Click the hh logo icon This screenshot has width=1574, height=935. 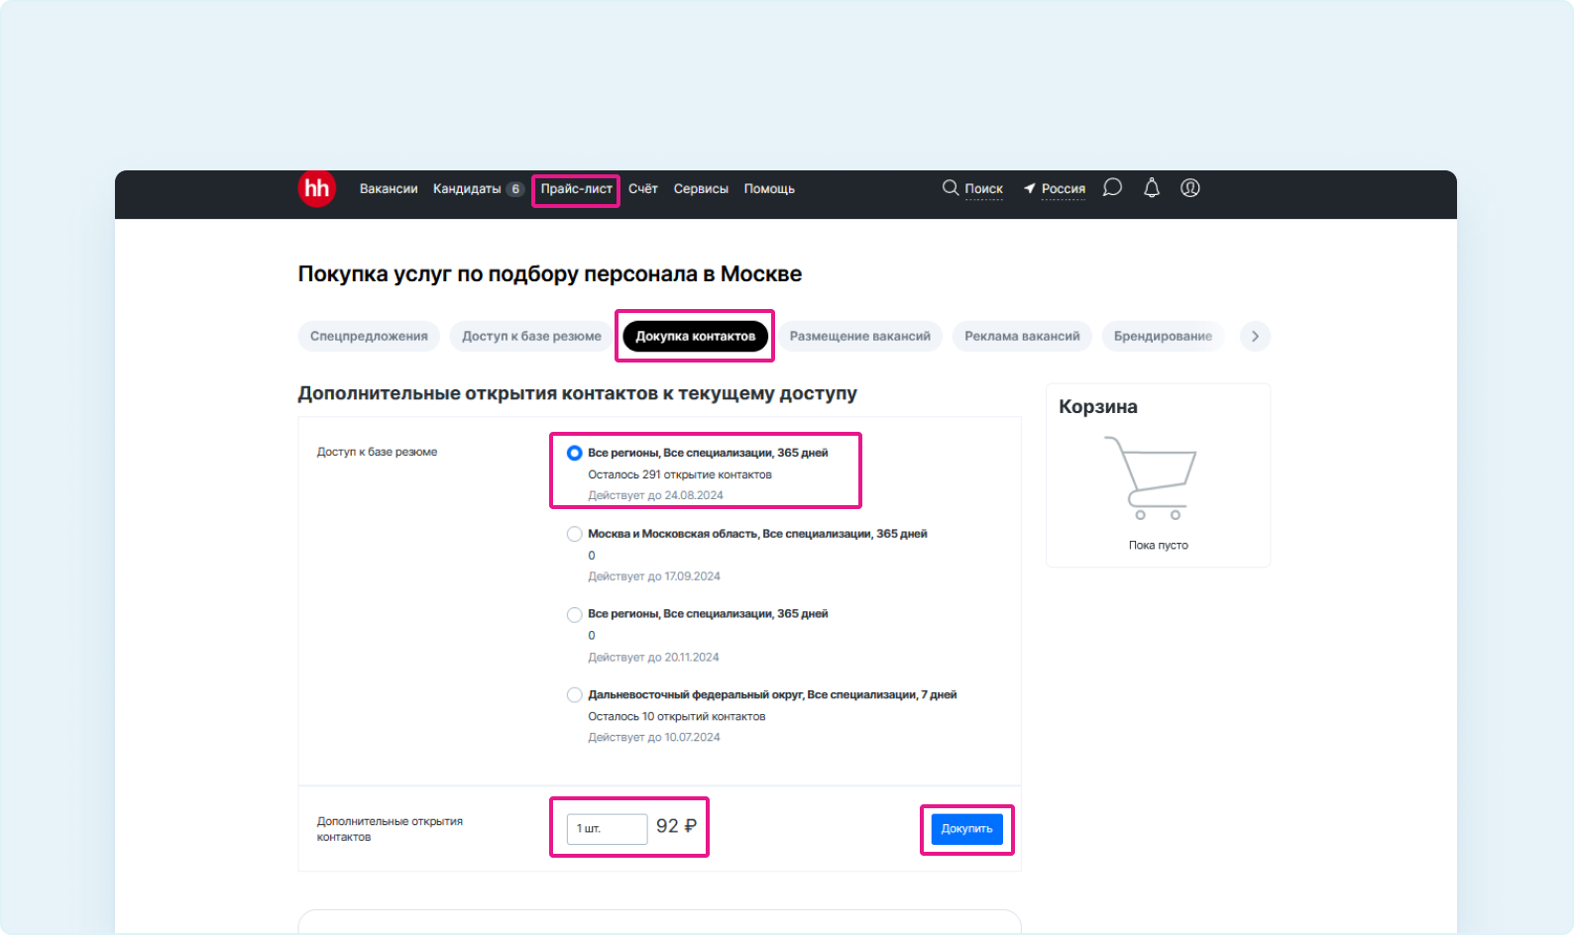(317, 188)
